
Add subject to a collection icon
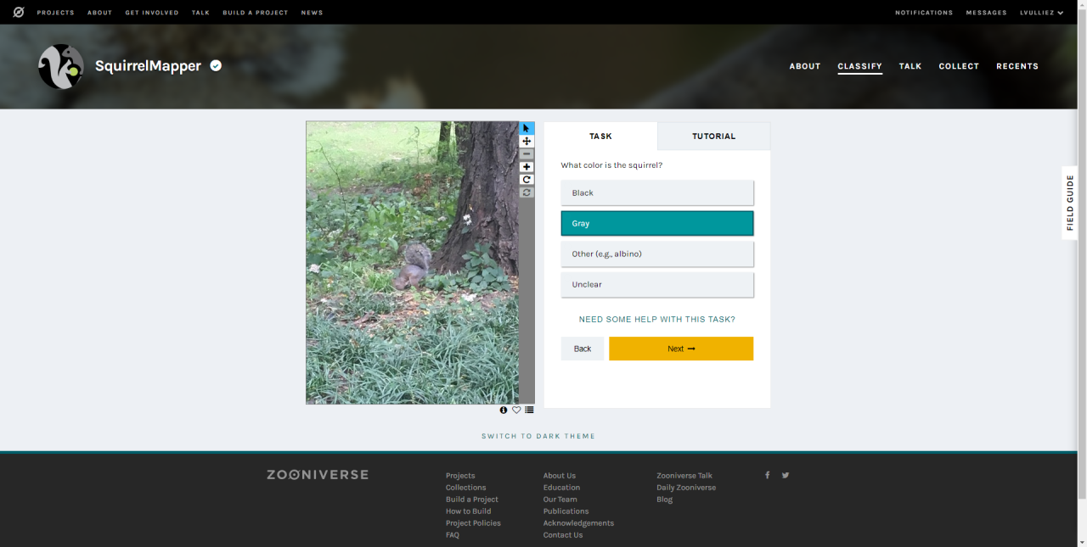coord(529,410)
